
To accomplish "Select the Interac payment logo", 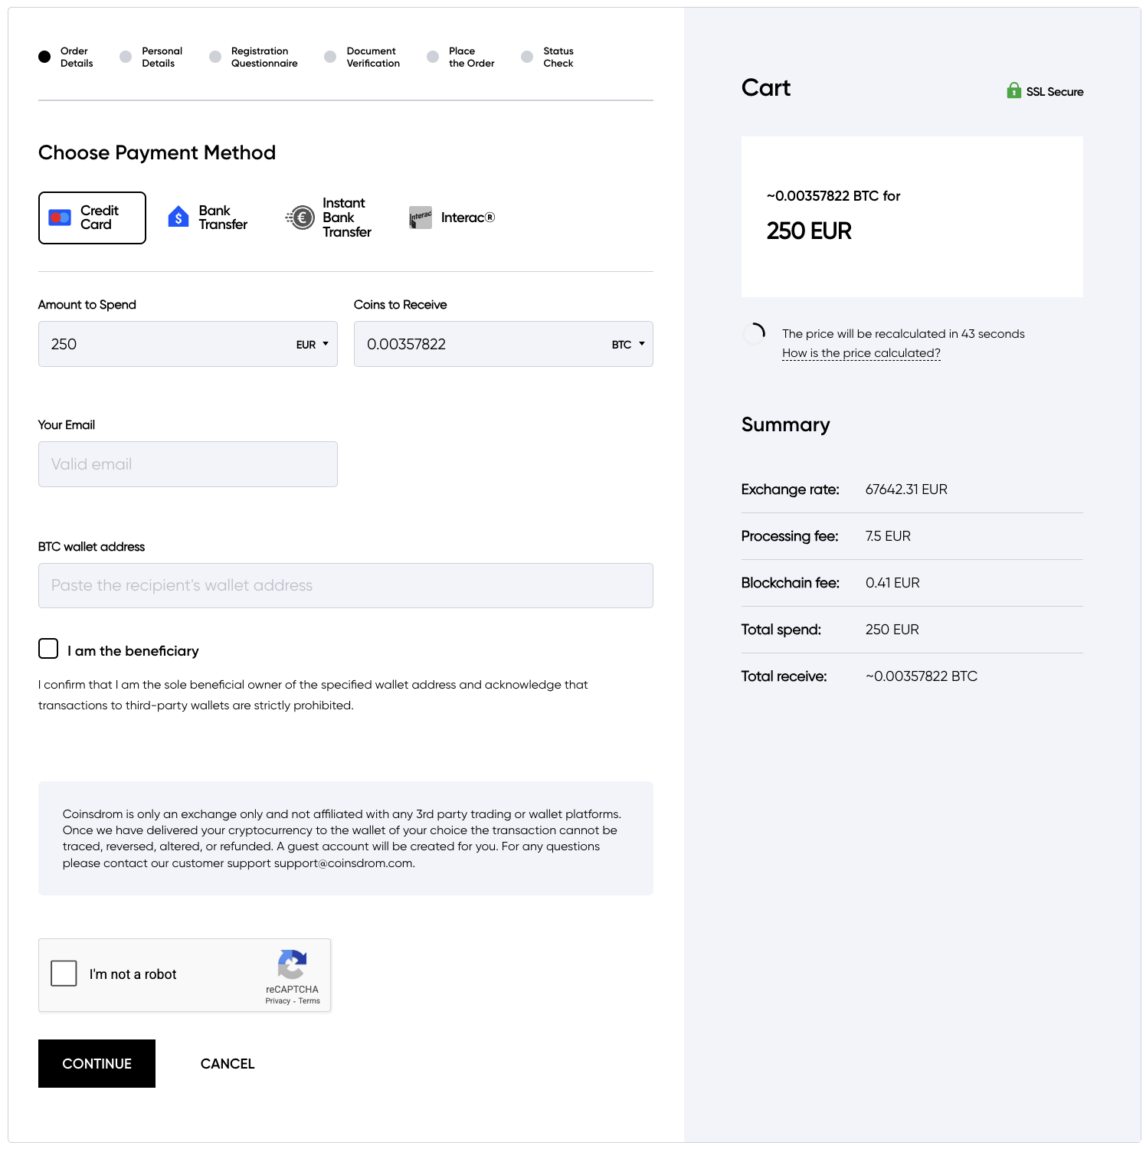I will point(420,218).
